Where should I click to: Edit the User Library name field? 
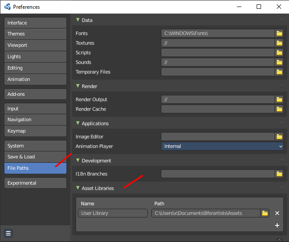click(x=113, y=213)
